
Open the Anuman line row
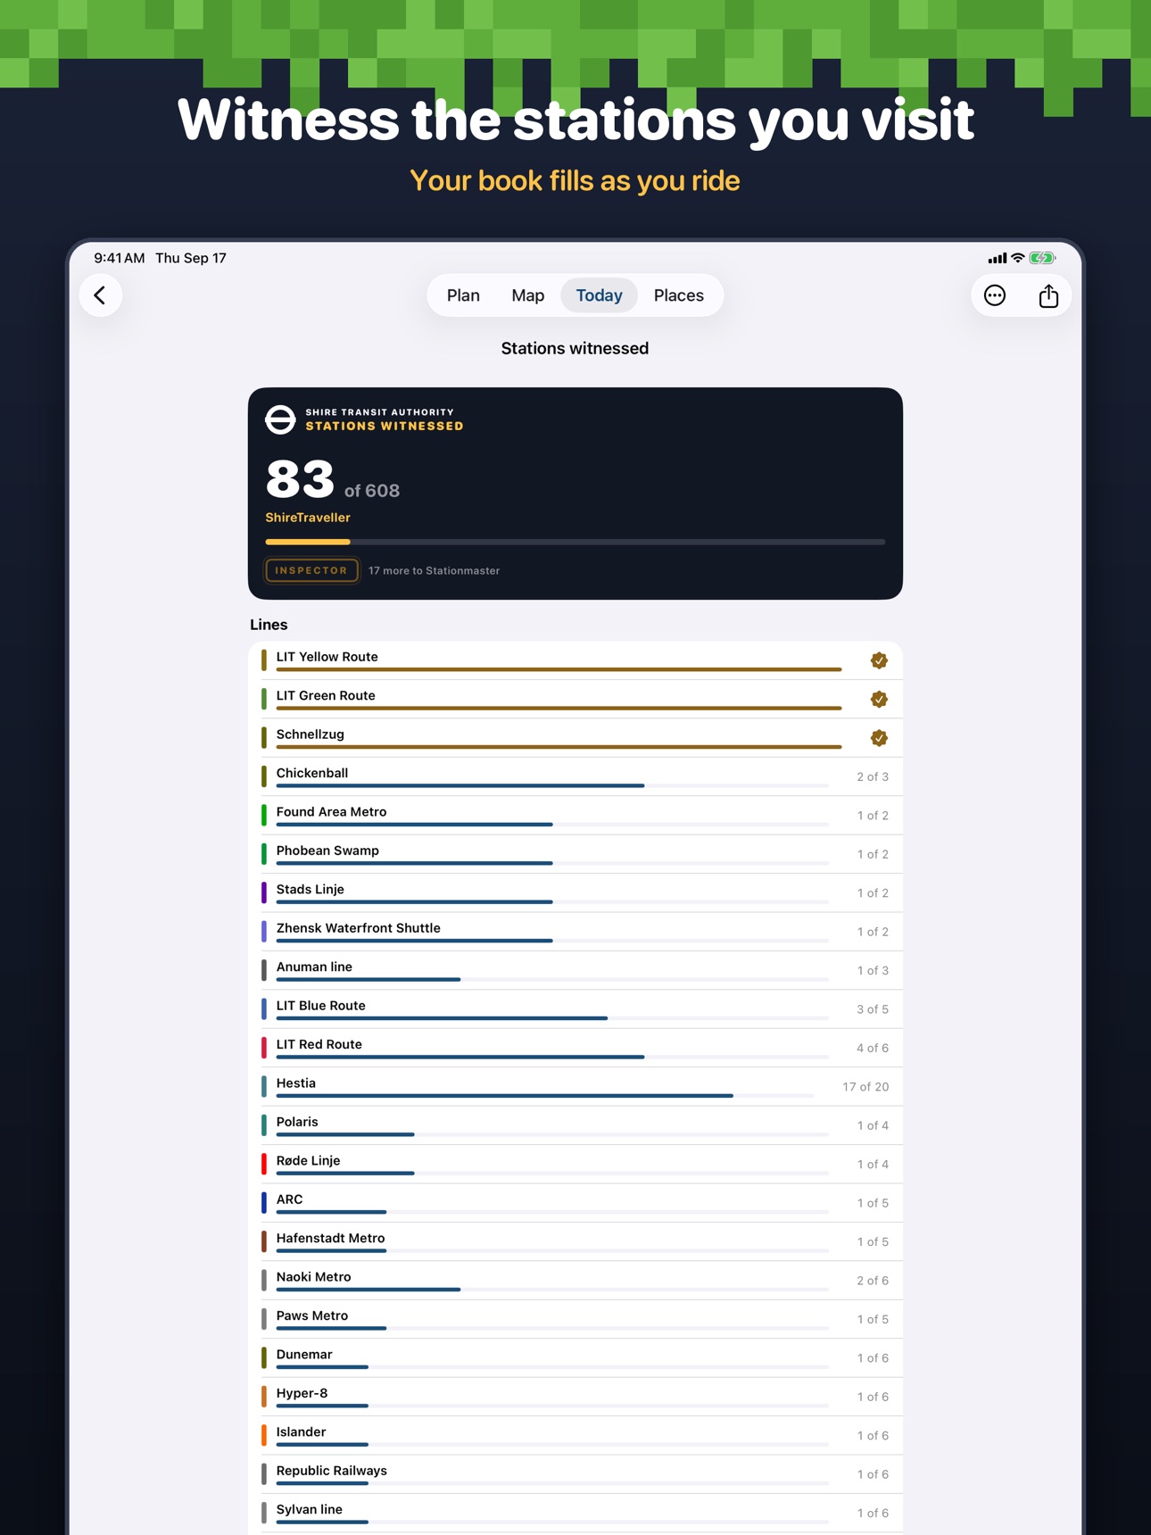point(575,971)
